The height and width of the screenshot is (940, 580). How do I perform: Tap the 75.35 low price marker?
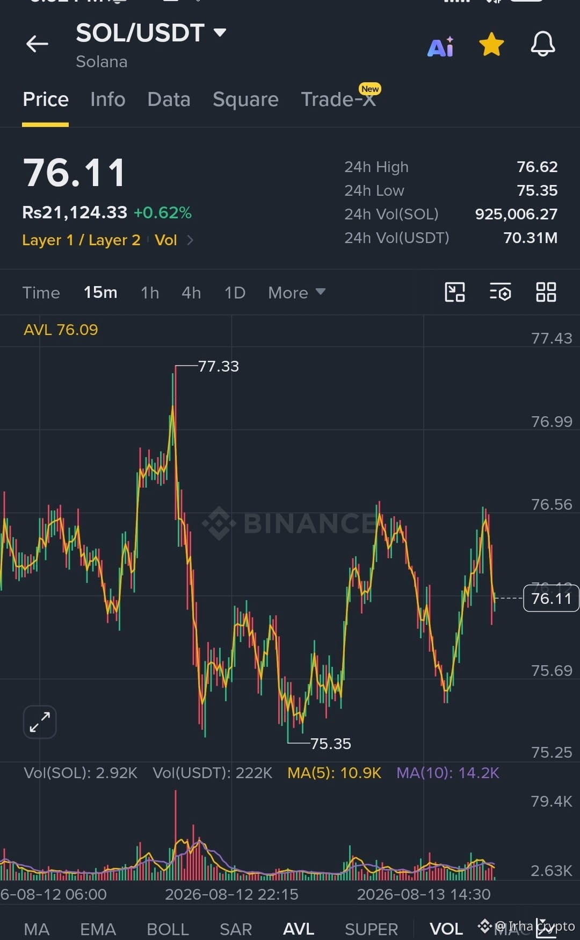[x=330, y=744]
